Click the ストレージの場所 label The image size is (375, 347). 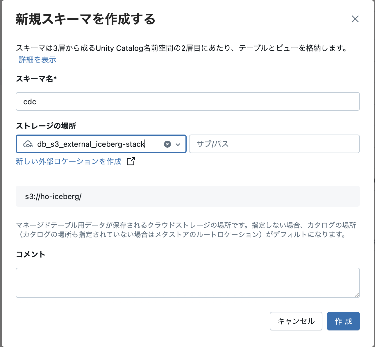coord(46,126)
